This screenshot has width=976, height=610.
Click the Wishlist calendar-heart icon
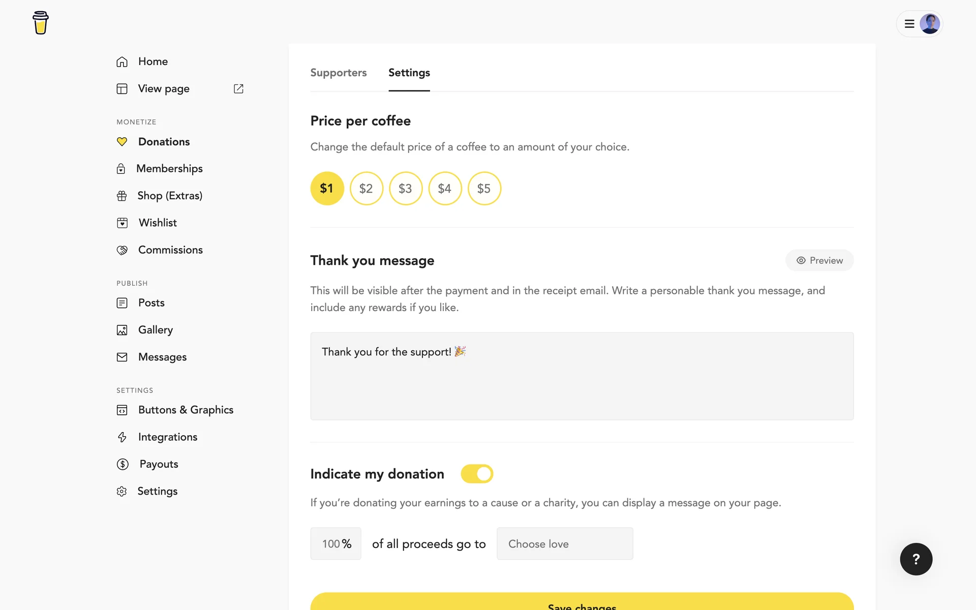point(122,223)
